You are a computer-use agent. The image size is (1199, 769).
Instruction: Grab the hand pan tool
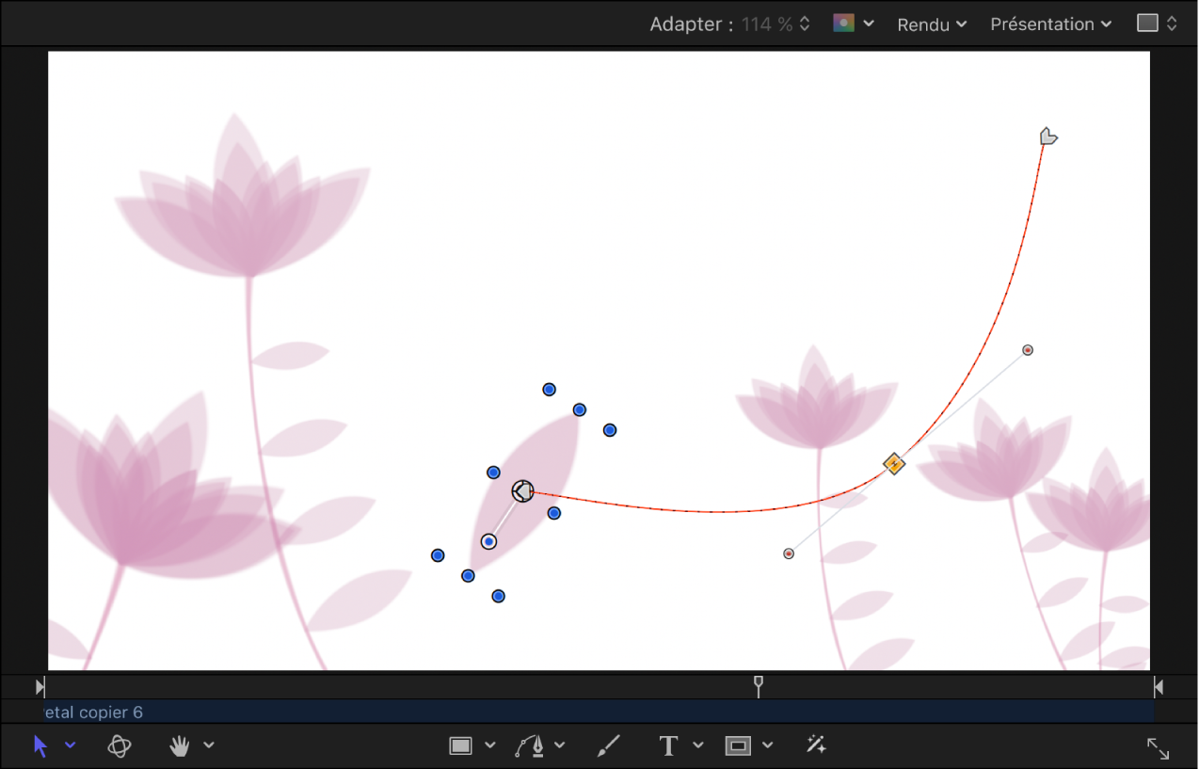point(179,745)
